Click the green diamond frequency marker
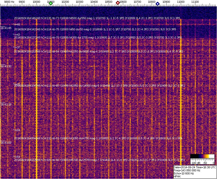Viewport: 217px width, 179px height. pyautogui.click(x=51, y=3)
